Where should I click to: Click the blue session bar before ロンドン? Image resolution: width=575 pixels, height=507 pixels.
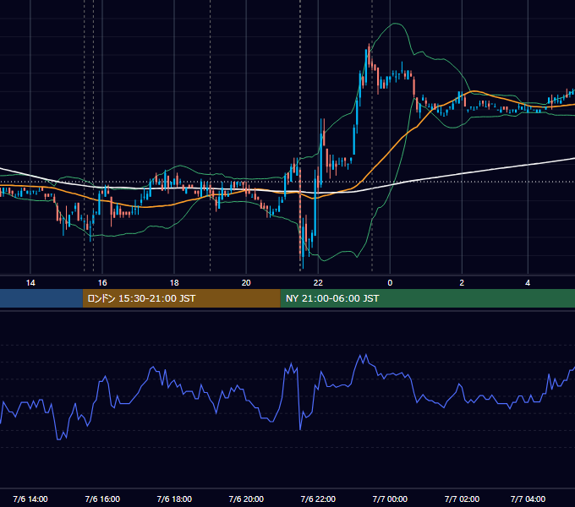pyautogui.click(x=41, y=298)
